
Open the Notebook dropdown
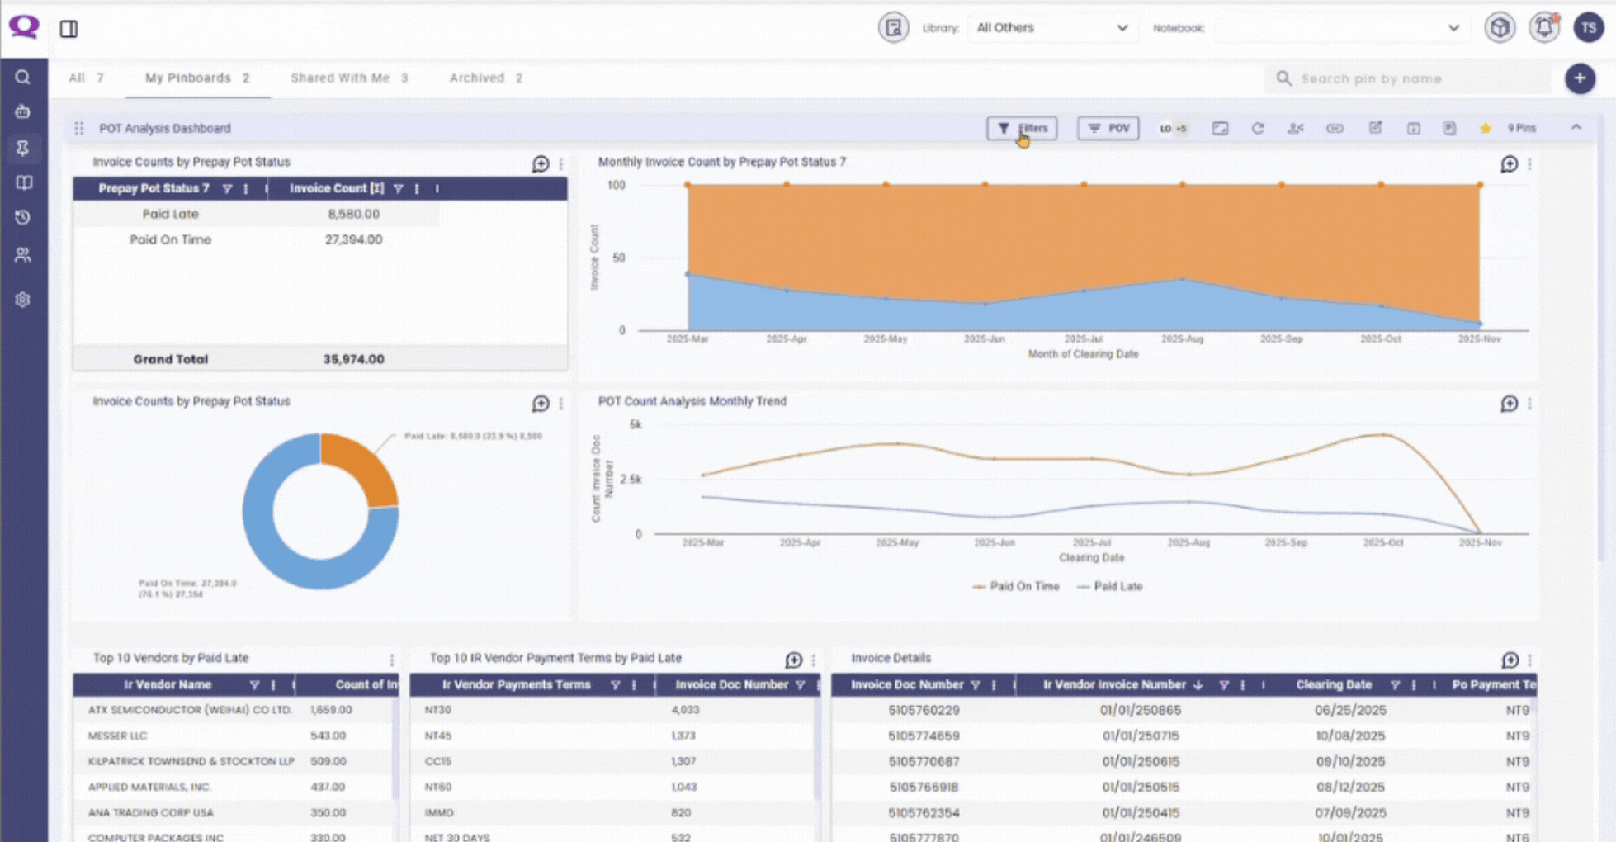click(x=1338, y=28)
